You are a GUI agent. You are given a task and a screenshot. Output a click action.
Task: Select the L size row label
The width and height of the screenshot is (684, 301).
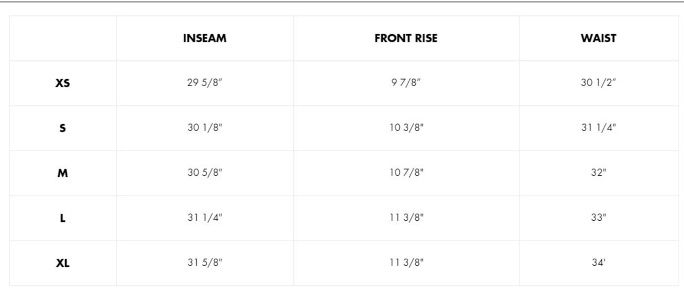63,218
